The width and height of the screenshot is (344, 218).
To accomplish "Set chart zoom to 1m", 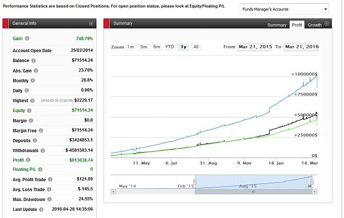I will [130, 47].
